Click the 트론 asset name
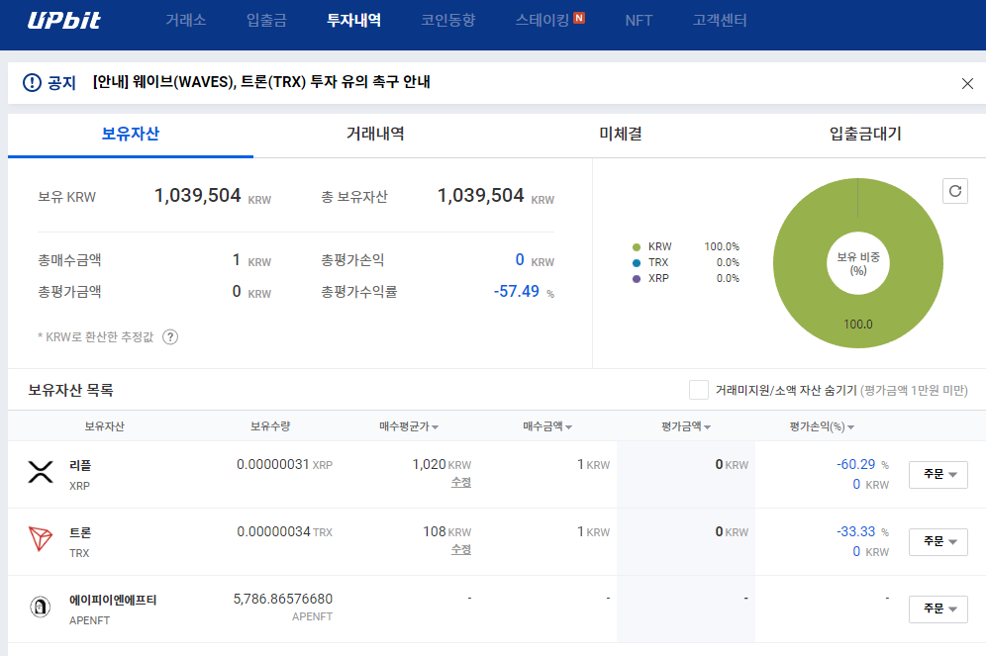 tap(80, 533)
